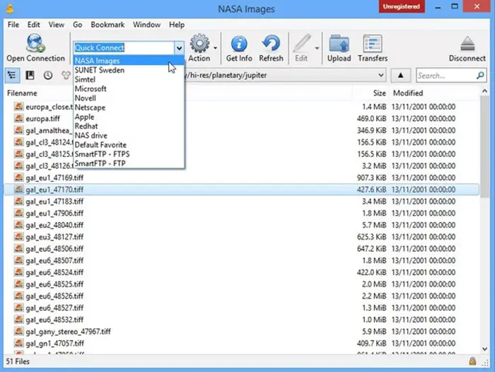Click the Open Connection globe icon

35,43
